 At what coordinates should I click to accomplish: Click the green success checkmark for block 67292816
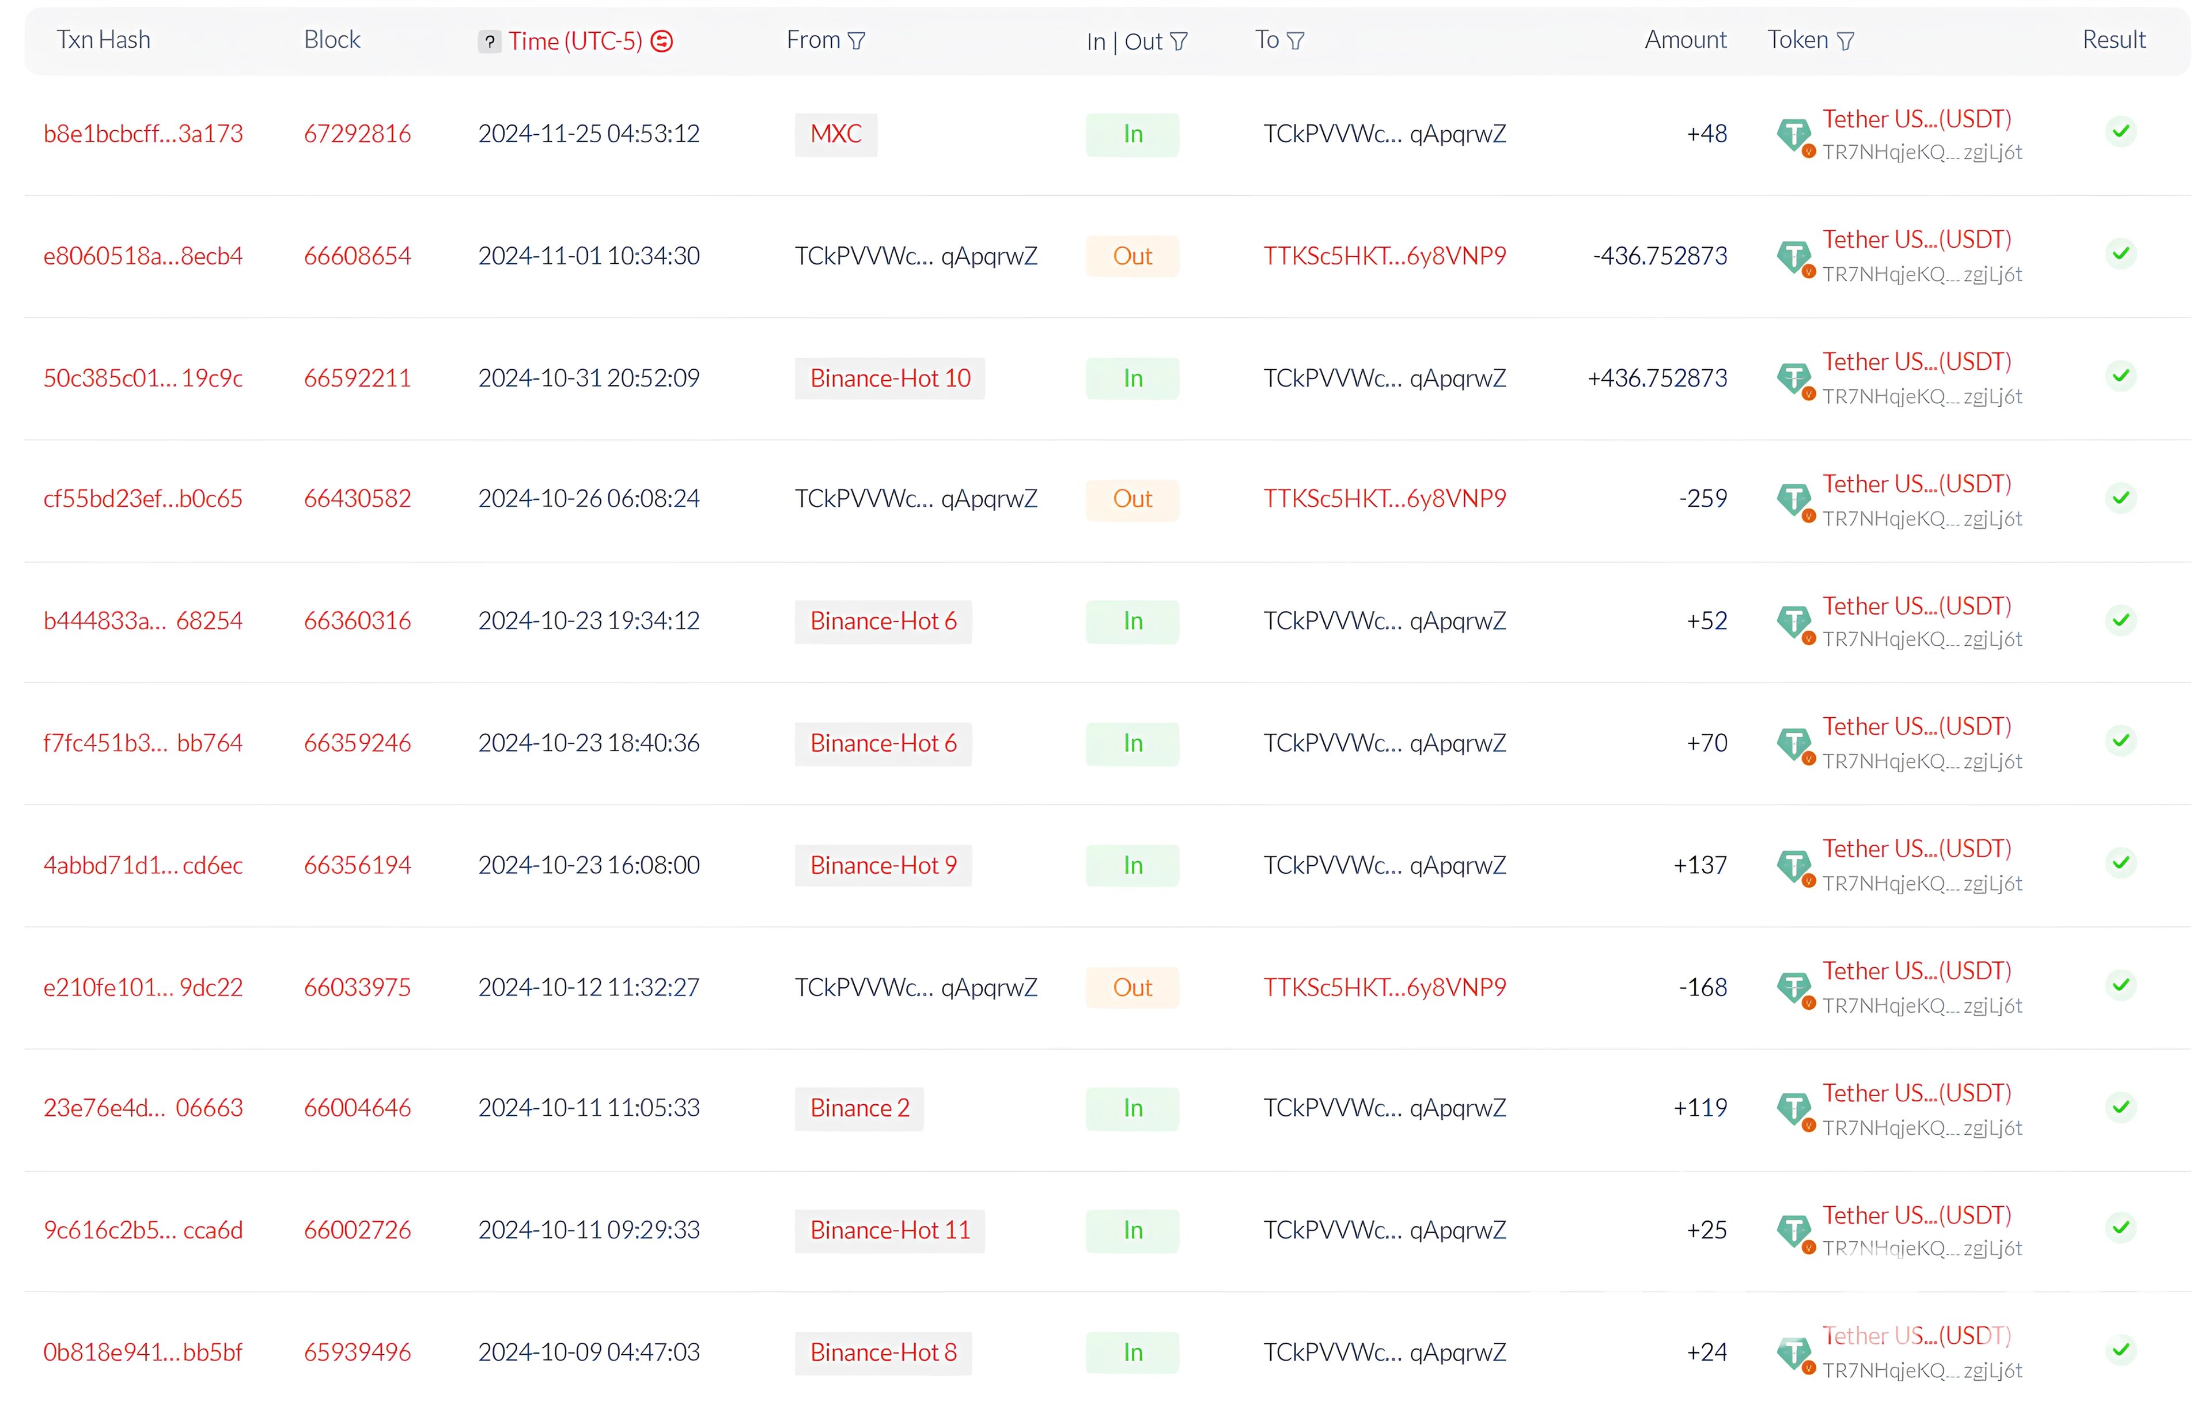click(x=2120, y=132)
